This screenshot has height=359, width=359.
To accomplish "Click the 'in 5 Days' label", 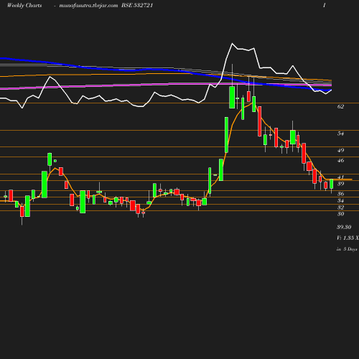I will coord(347,249).
